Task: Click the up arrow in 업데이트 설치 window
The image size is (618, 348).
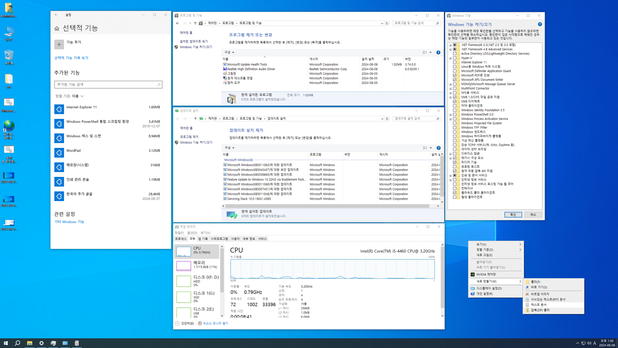Action: click(195, 119)
